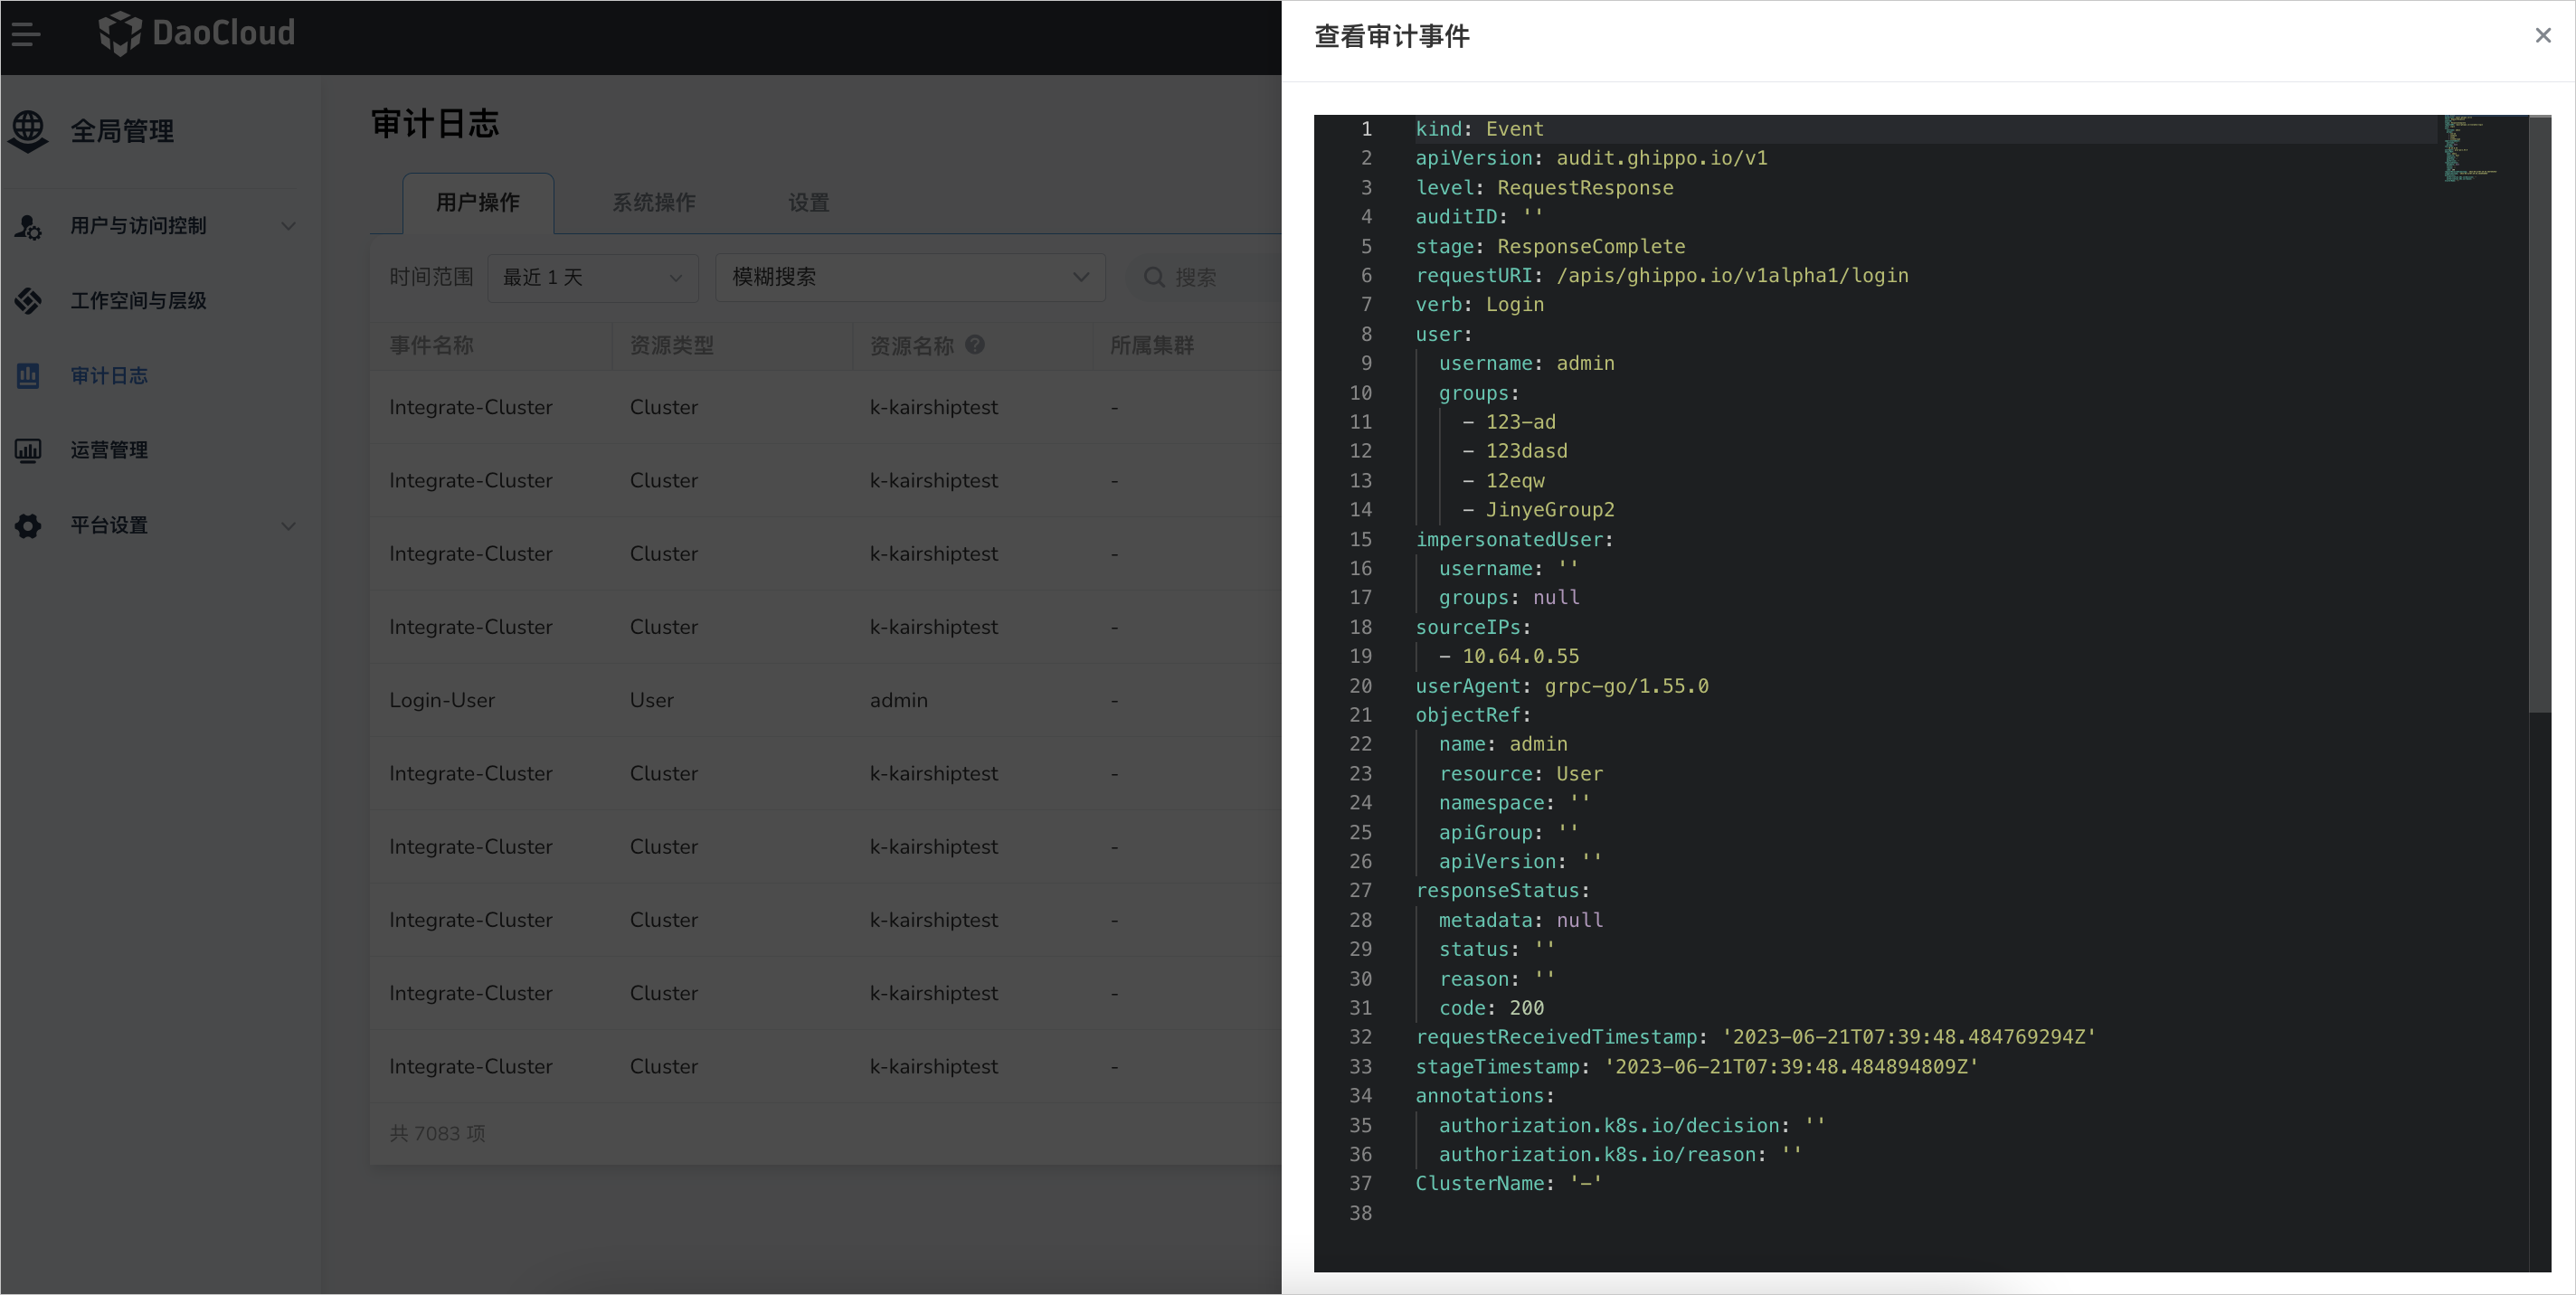Click the 搜索 input field
Viewport: 2576px width, 1295px height.
coord(1205,277)
